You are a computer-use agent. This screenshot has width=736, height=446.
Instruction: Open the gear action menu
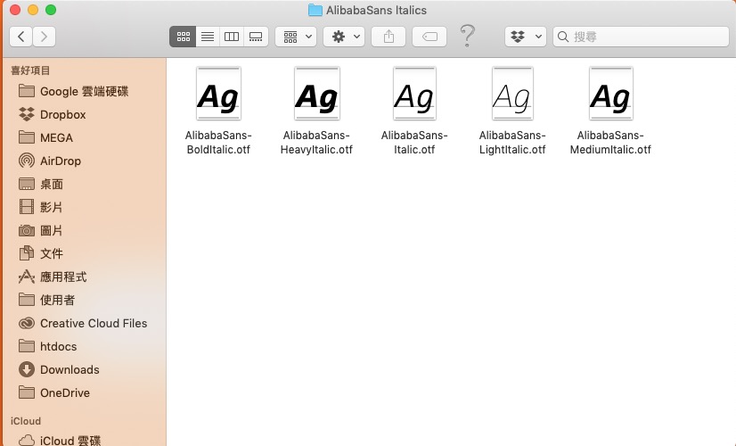(x=344, y=37)
